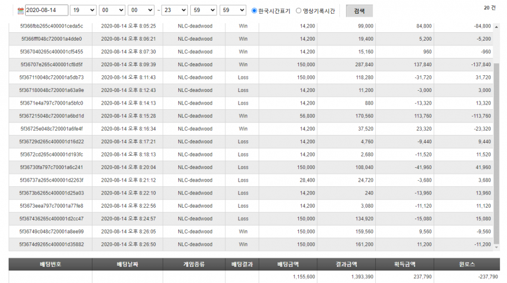
Task: Click total result amount 1,393,390
Action: point(362,277)
